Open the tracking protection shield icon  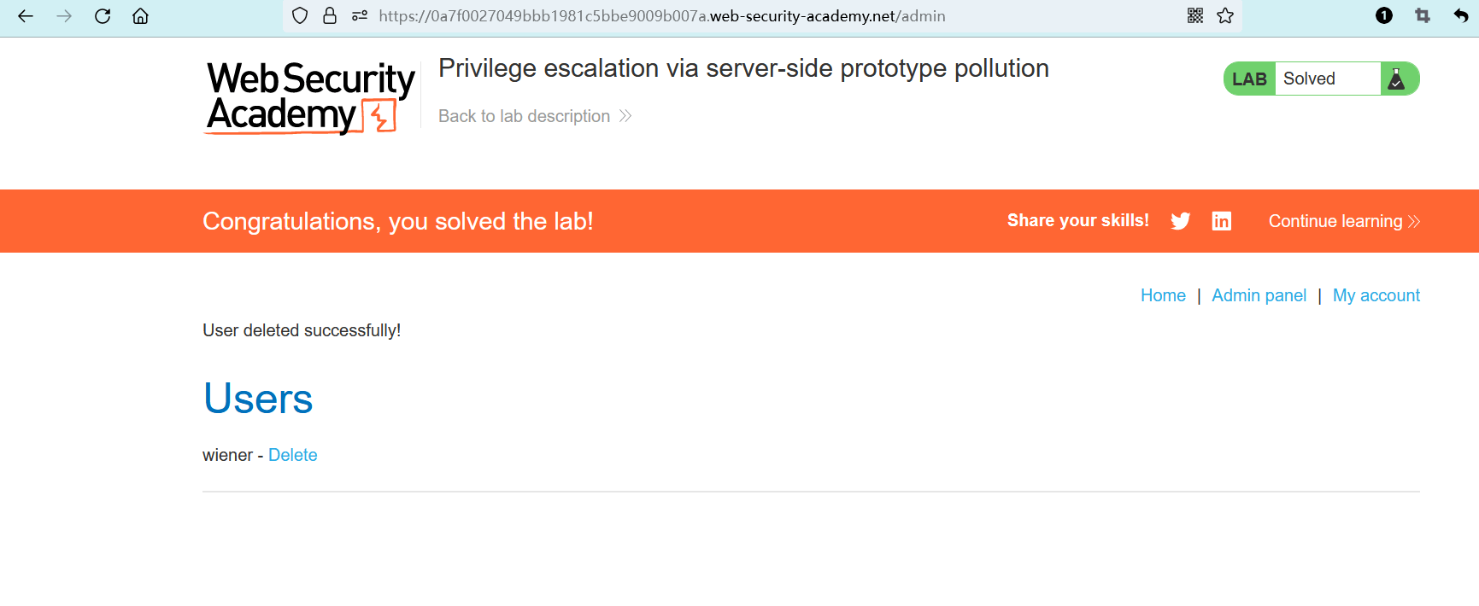300,16
